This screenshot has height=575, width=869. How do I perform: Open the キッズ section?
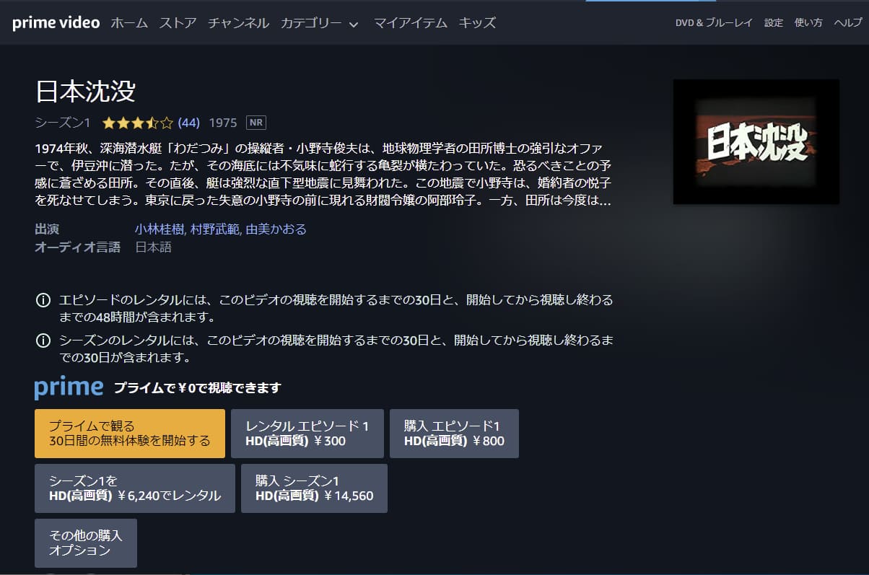click(477, 23)
